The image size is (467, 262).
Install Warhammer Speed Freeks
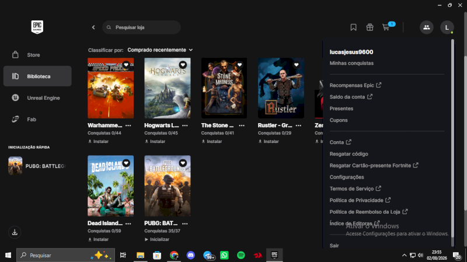98,141
